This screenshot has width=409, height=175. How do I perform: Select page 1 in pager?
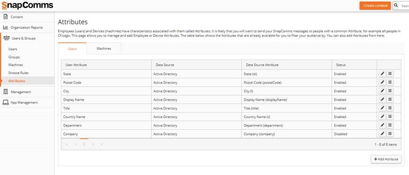tap(84, 144)
